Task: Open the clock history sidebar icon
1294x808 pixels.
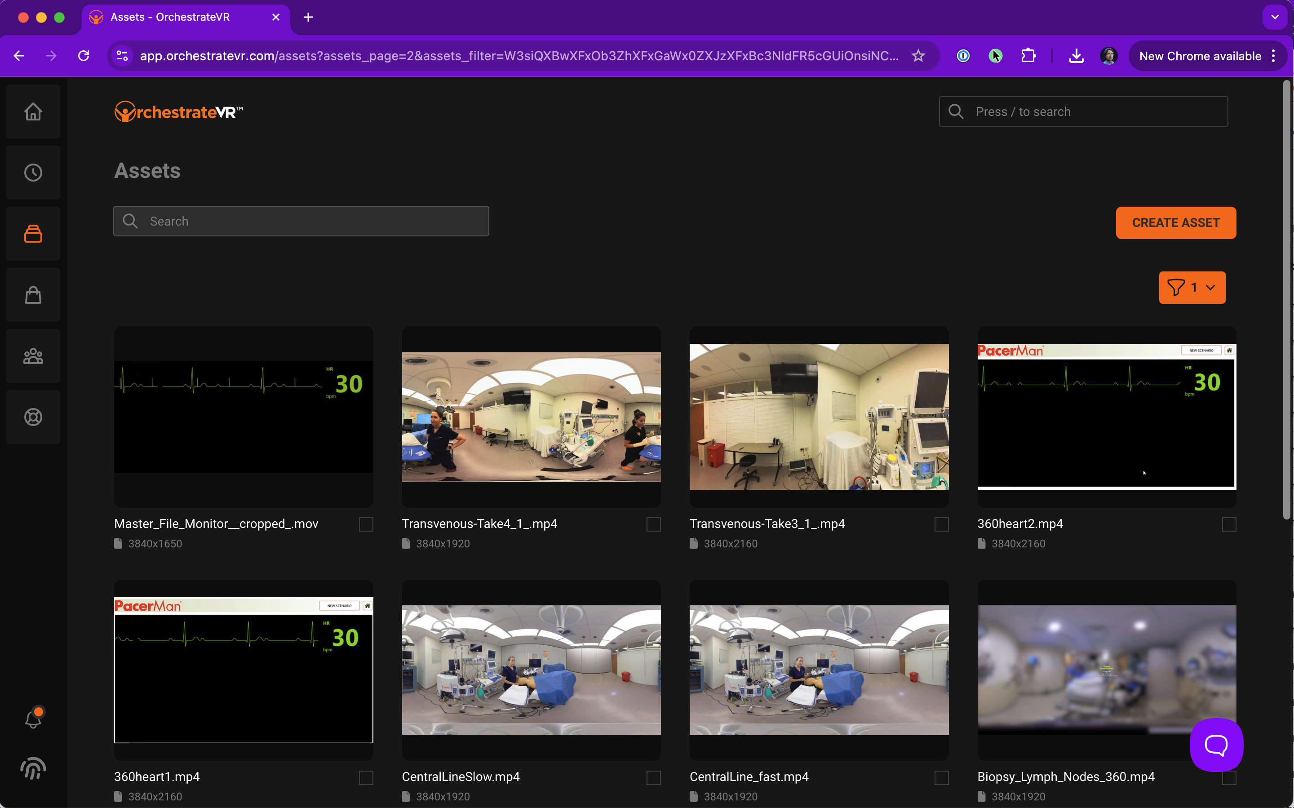Action: [x=33, y=173]
